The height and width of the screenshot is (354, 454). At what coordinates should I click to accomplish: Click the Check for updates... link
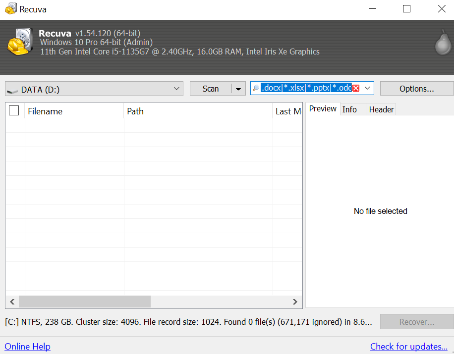409,347
